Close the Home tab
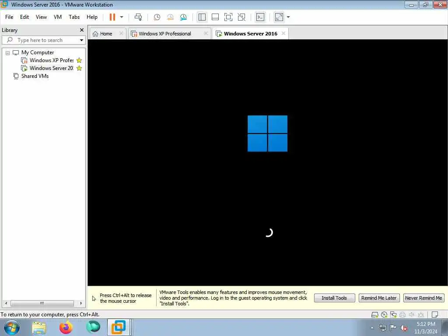This screenshot has width=448, height=336. [121, 33]
